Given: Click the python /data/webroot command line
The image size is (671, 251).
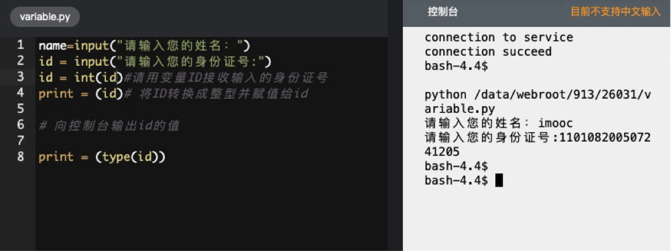Looking at the screenshot, I should [x=538, y=102].
